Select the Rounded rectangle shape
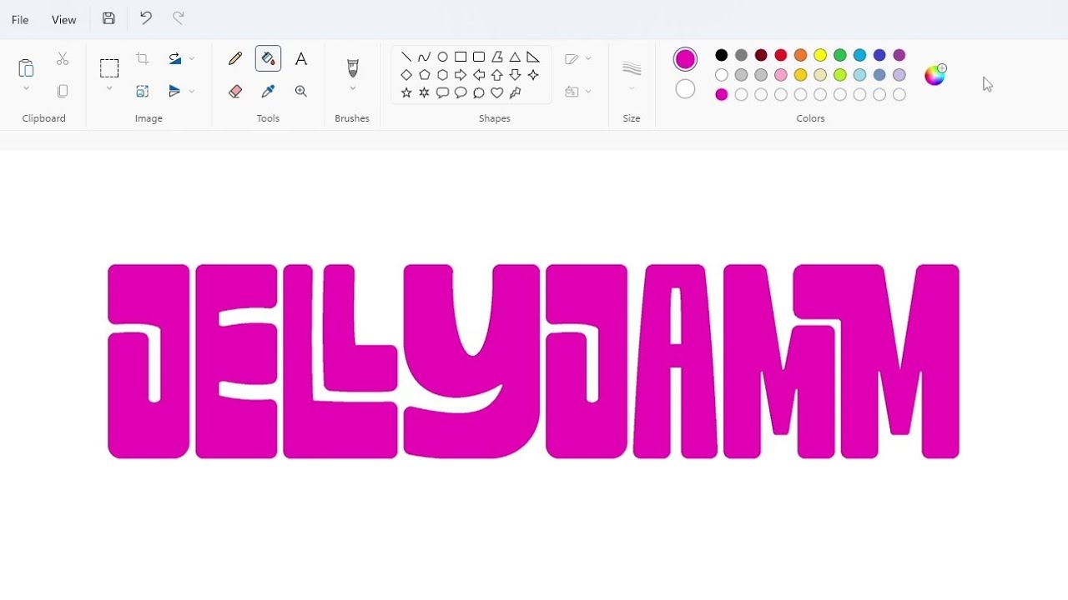 pyautogui.click(x=479, y=57)
